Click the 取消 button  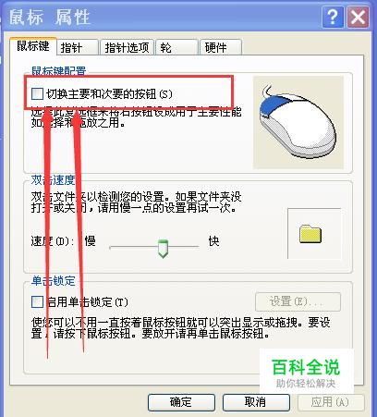pyautogui.click(x=256, y=402)
